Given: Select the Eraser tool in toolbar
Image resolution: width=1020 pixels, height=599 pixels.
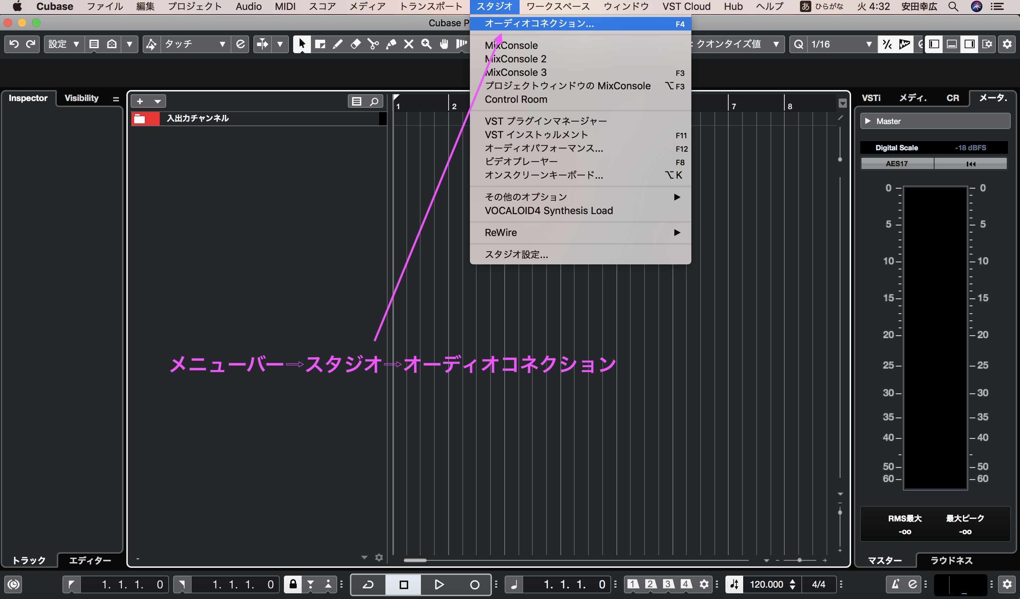Looking at the screenshot, I should pyautogui.click(x=355, y=44).
